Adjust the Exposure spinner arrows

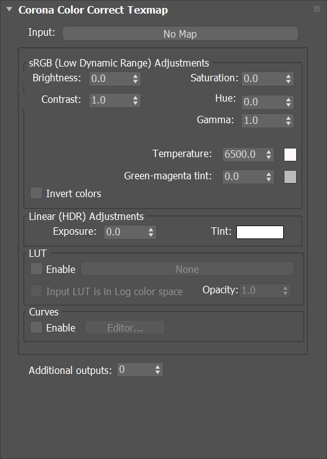coord(151,232)
